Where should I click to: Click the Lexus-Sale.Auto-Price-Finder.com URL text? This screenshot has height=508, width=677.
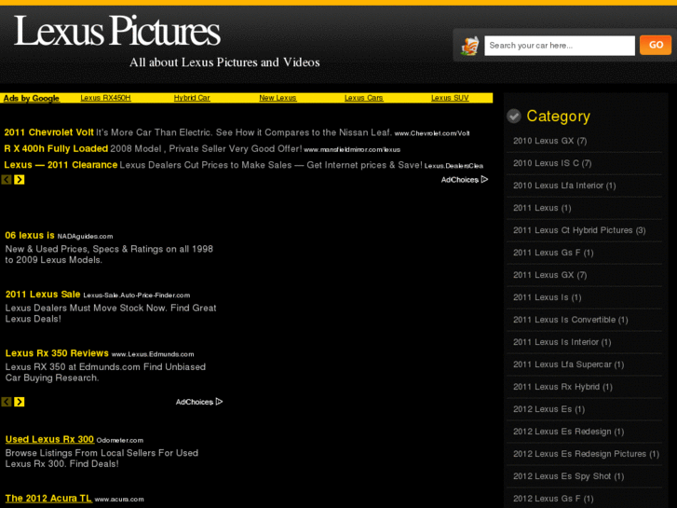tap(137, 295)
